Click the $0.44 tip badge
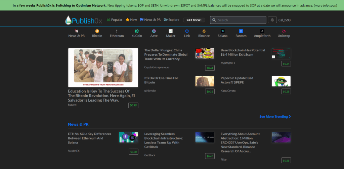The height and width of the screenshot is (169, 344). [x=210, y=68]
